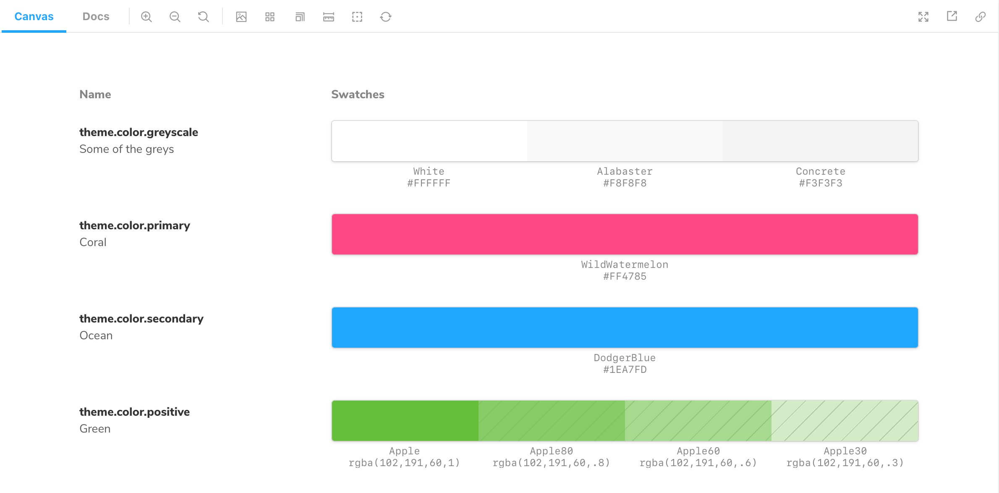Click the 'Ocean' subtitle
Screen dimensions: 999x493
pos(96,336)
